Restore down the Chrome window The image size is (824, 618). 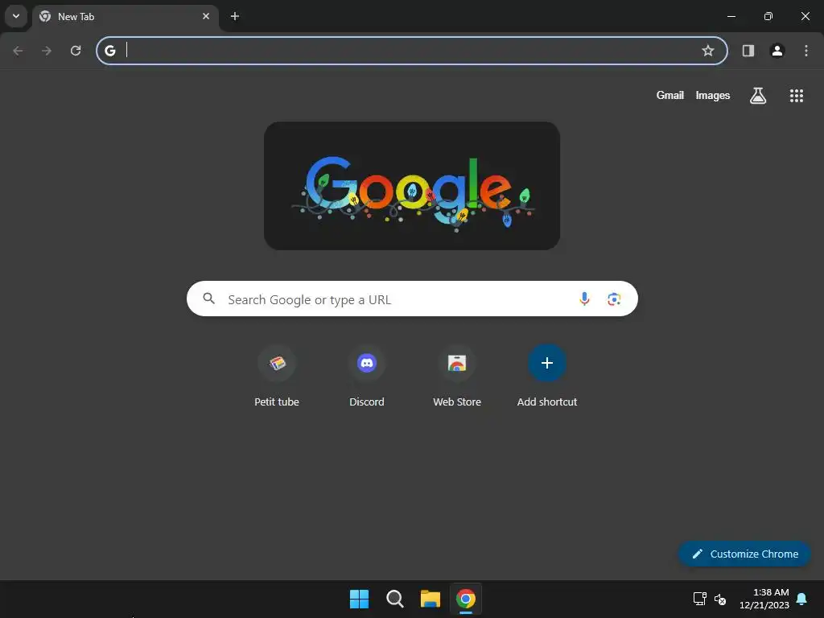pyautogui.click(x=768, y=16)
